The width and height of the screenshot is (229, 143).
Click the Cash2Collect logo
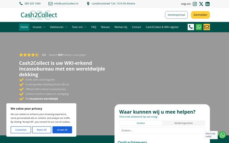39,15
